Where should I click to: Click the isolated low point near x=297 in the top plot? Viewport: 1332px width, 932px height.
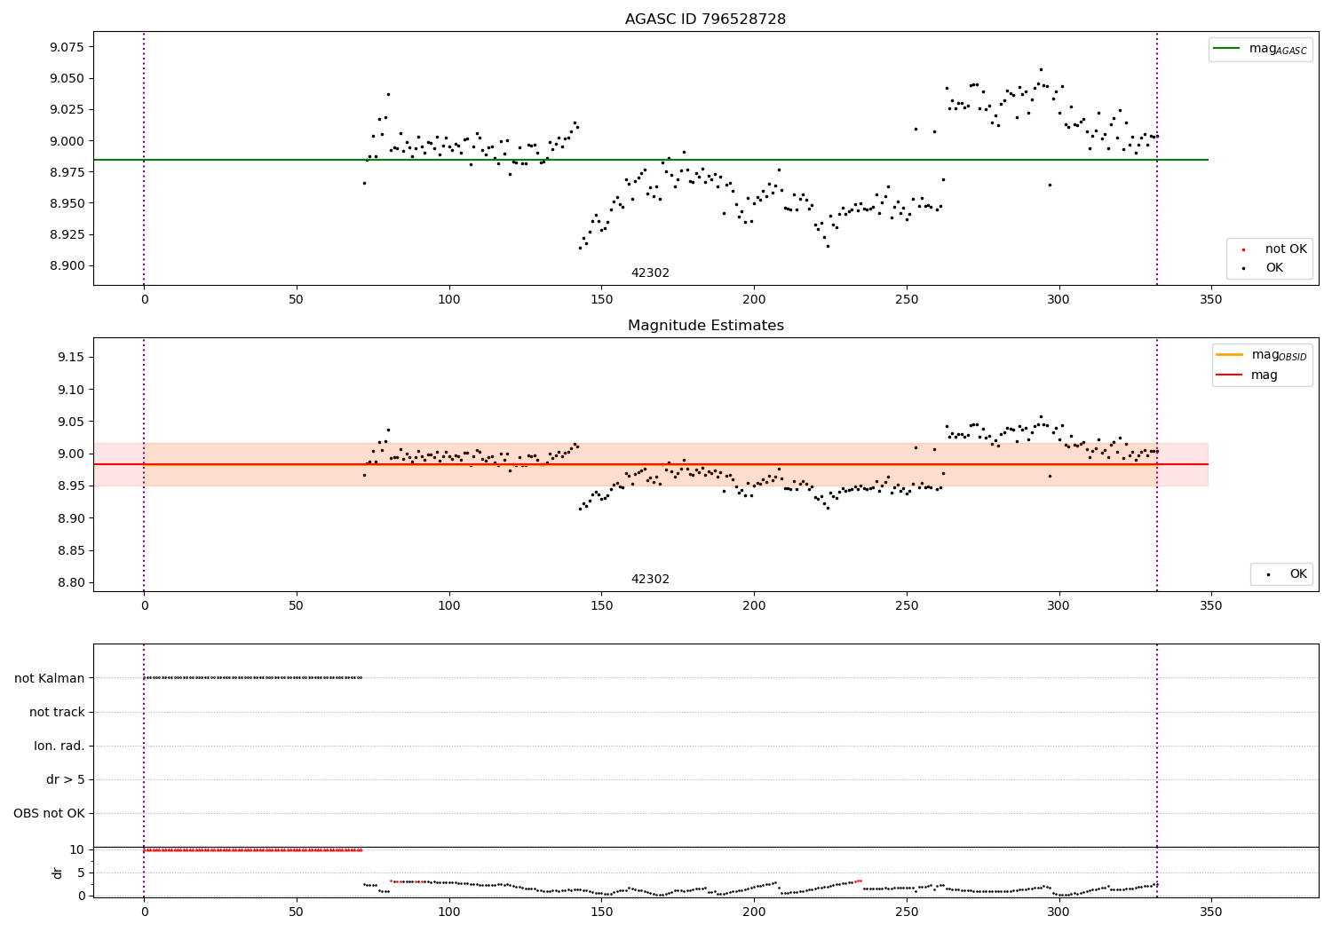click(x=1050, y=185)
